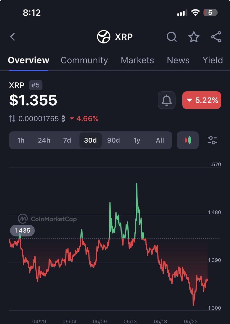
Task: Tap the 1.435 open price label
Action: (x=22, y=231)
